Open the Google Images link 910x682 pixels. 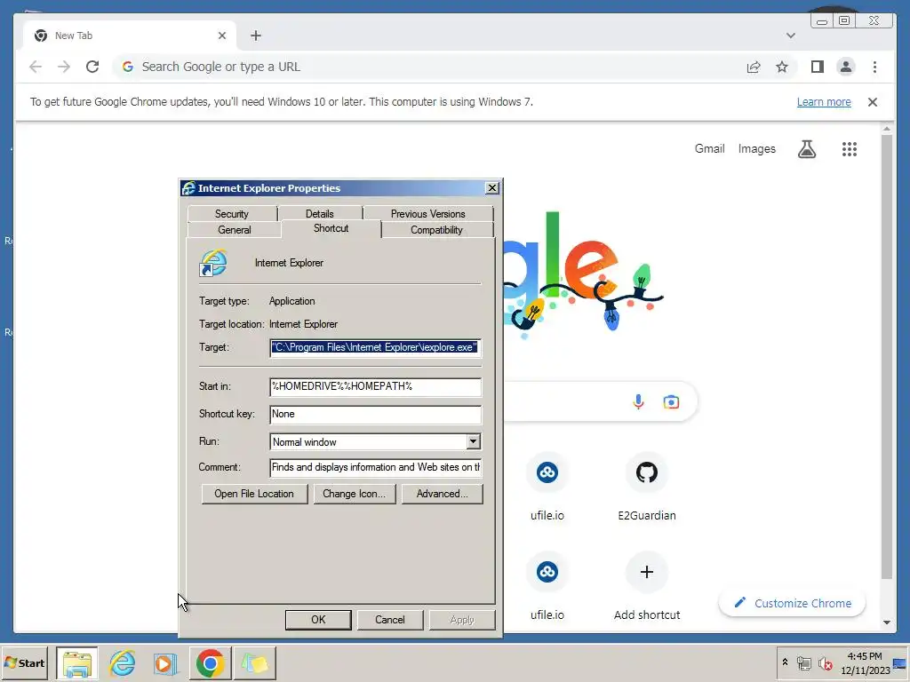click(757, 149)
